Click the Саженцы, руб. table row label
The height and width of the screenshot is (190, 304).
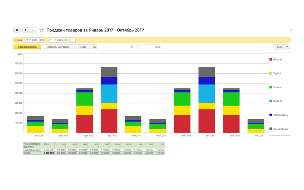coord(32,150)
